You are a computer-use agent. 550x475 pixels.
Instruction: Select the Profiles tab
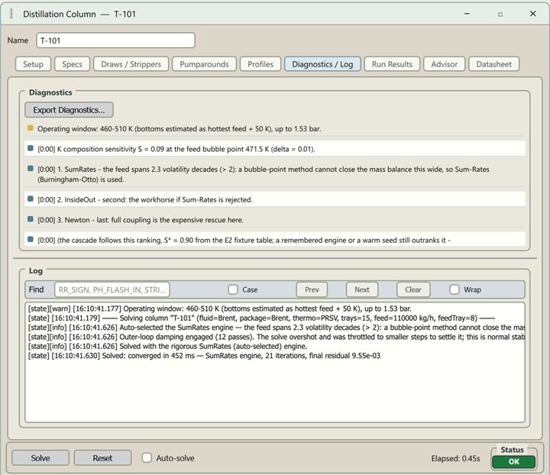[260, 64]
